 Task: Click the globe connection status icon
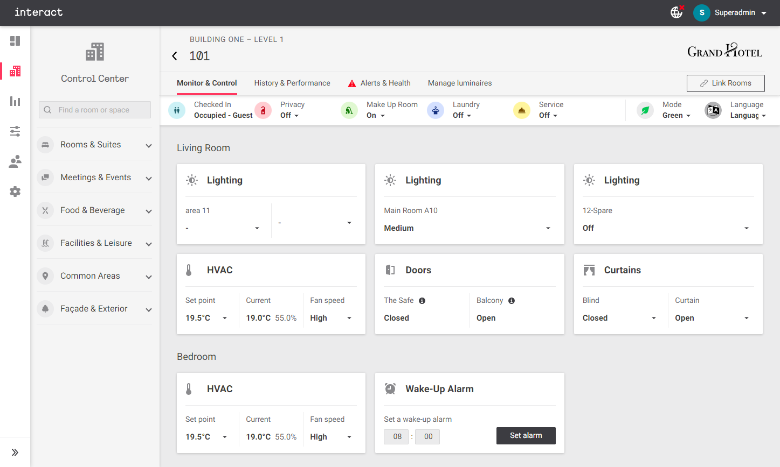tap(677, 12)
